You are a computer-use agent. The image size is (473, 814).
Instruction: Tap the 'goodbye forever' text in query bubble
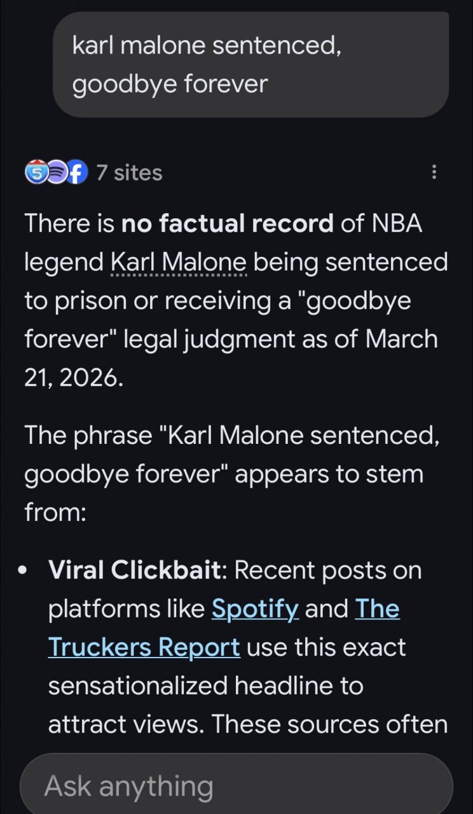[x=170, y=84]
